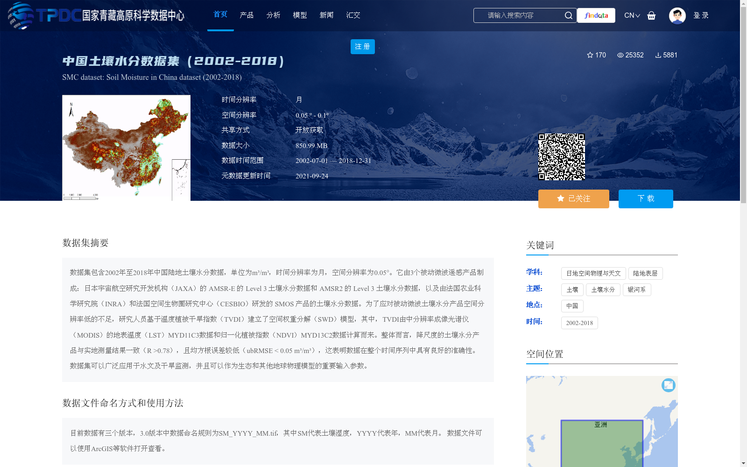747x467 pixels.
Task: Click the findata button
Action: [596, 15]
